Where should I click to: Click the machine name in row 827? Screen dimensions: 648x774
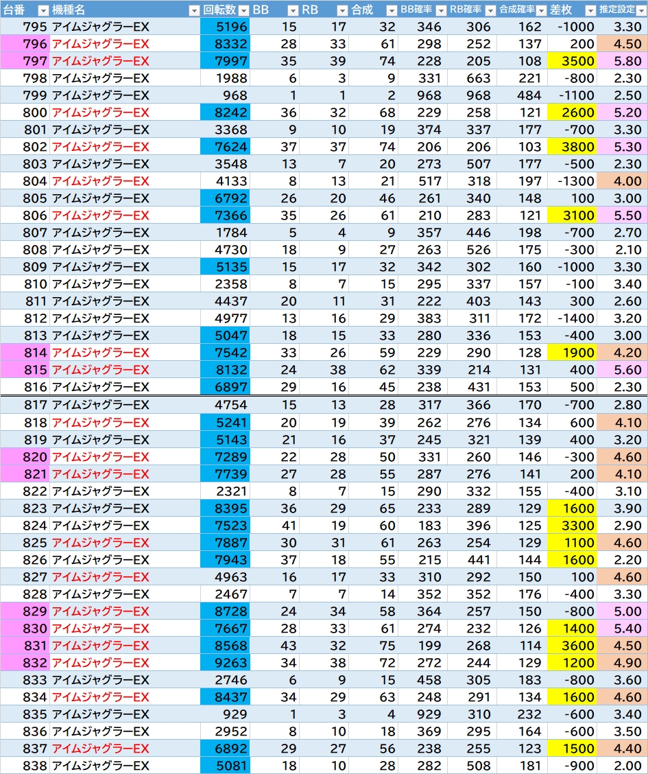click(101, 577)
